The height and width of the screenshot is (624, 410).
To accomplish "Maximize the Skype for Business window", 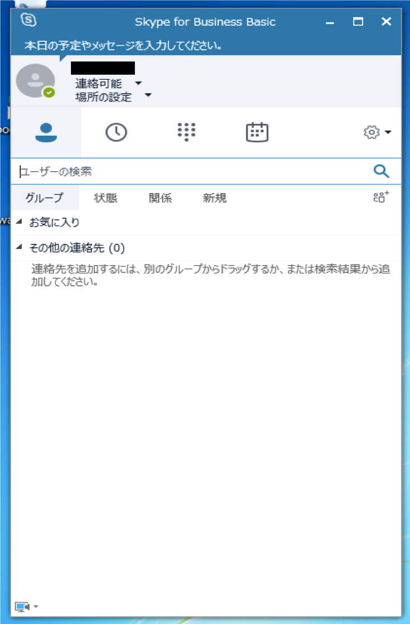I will 358,22.
